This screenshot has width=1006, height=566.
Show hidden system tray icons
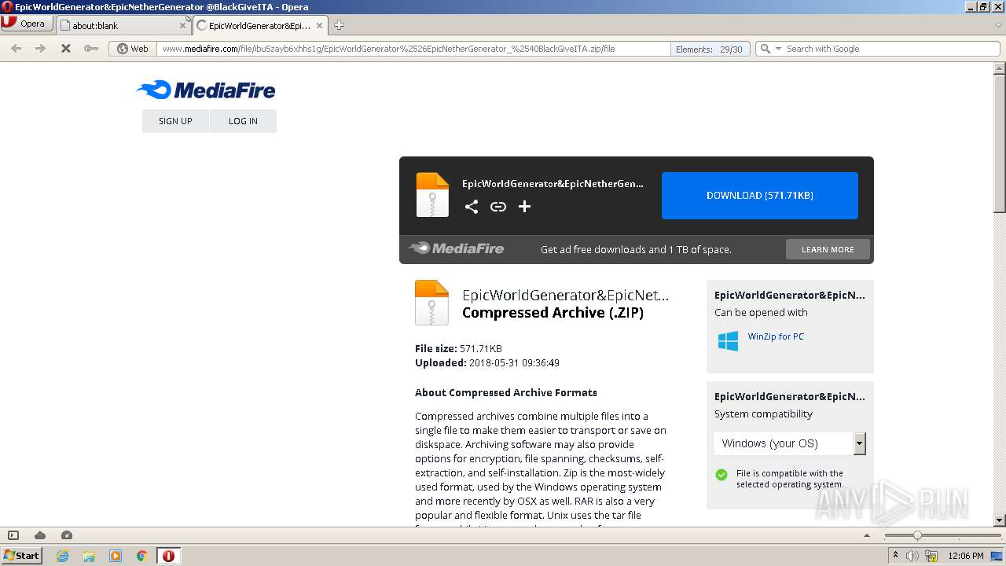pyautogui.click(x=895, y=556)
